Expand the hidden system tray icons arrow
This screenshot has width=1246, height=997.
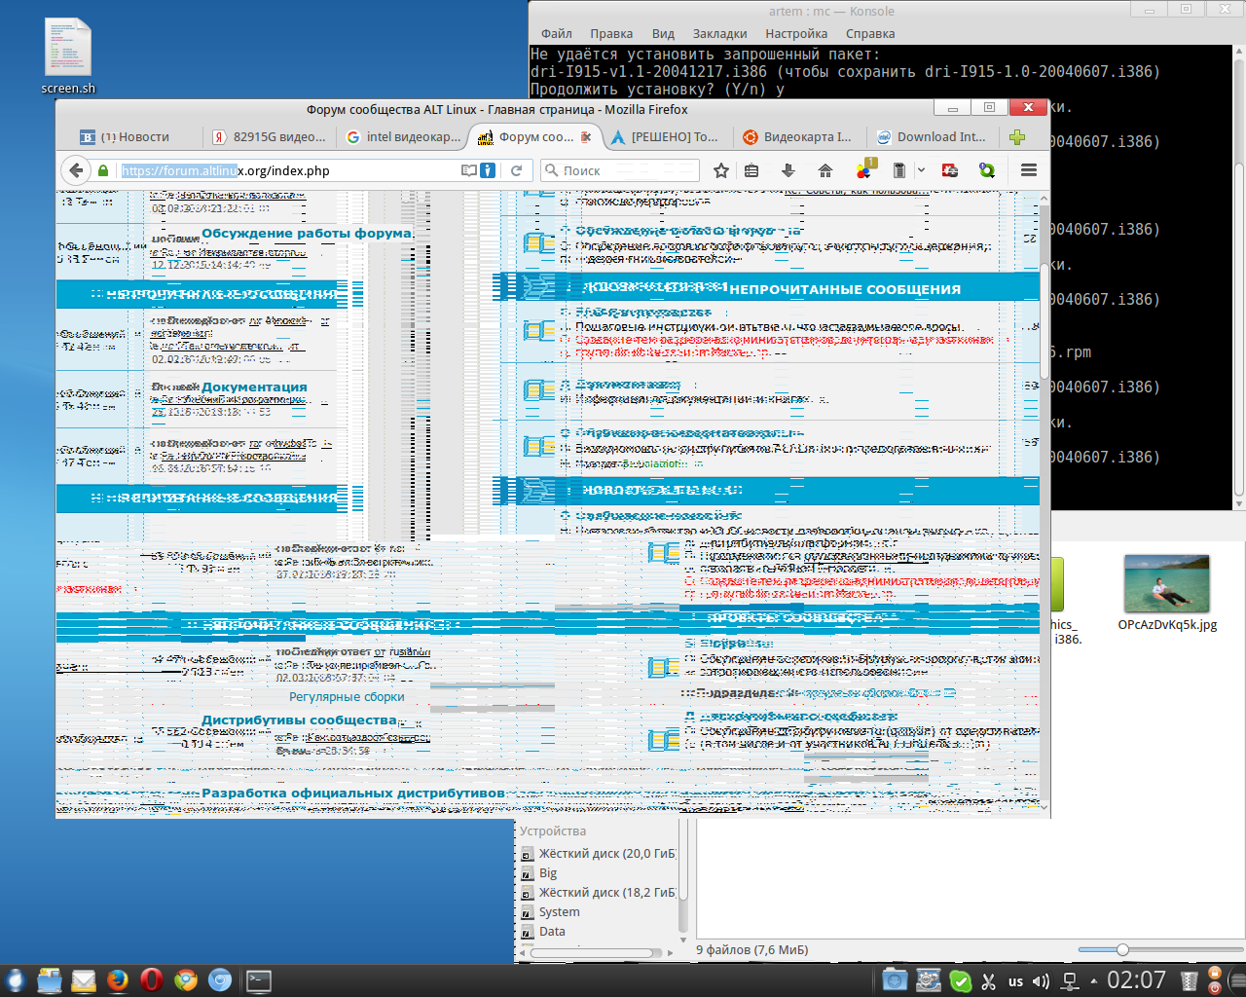(x=1094, y=981)
